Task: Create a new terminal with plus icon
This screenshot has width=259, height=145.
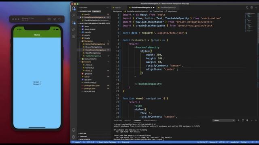Action: pos(238,120)
